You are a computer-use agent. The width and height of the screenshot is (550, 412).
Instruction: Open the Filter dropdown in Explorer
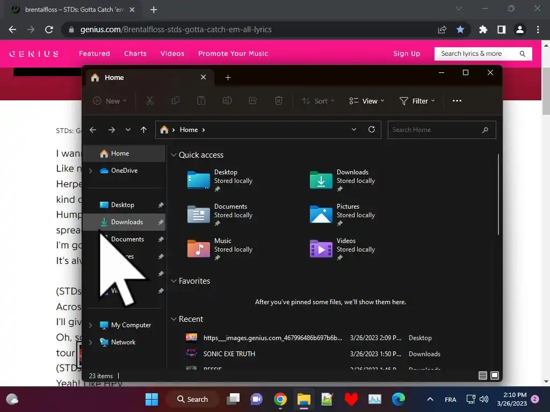pos(417,101)
